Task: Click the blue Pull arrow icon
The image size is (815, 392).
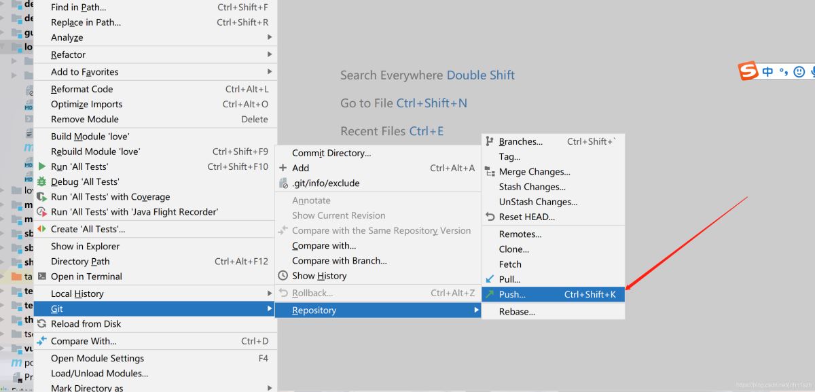Action: [490, 279]
